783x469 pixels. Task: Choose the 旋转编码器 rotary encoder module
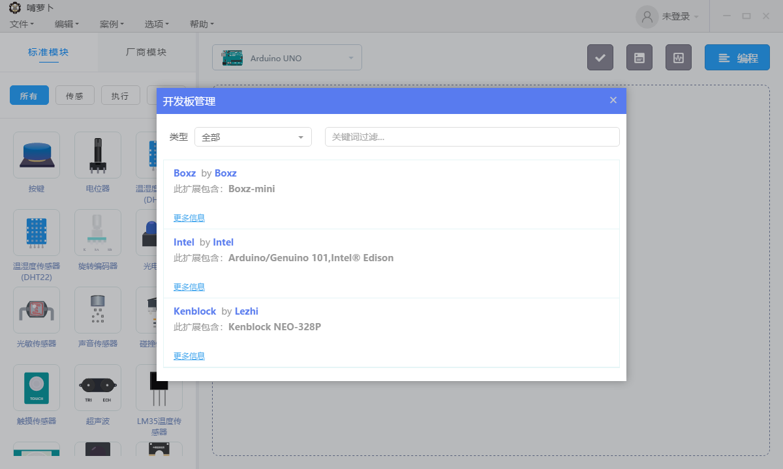tap(98, 233)
